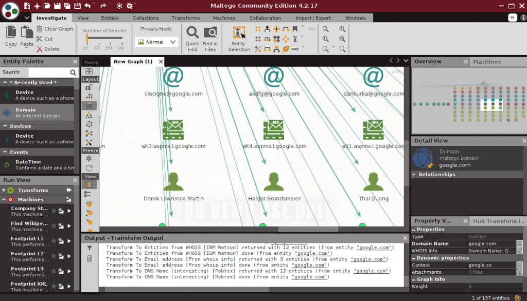Open Domain Name value ellipsis button
527x301 pixels.
coord(520,243)
